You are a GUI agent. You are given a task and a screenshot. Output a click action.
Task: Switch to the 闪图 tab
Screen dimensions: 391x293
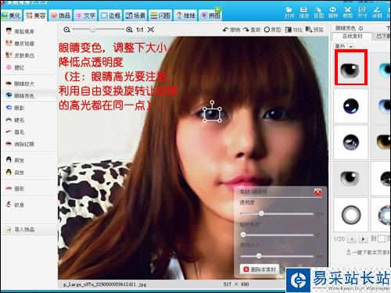[160, 16]
